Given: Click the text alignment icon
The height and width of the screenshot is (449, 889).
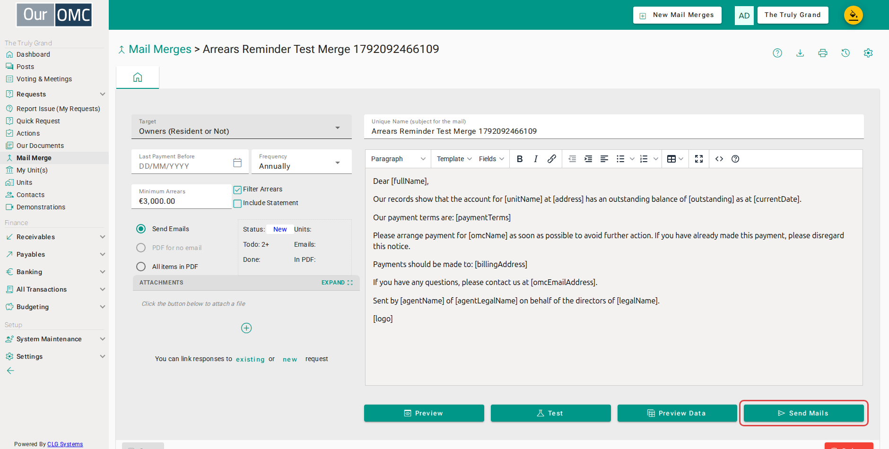Looking at the screenshot, I should pyautogui.click(x=604, y=159).
